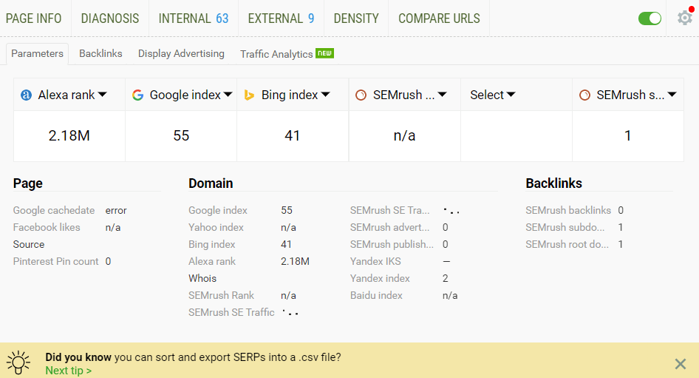
Task: Click the SEMrush publish... label
Action: pos(392,244)
